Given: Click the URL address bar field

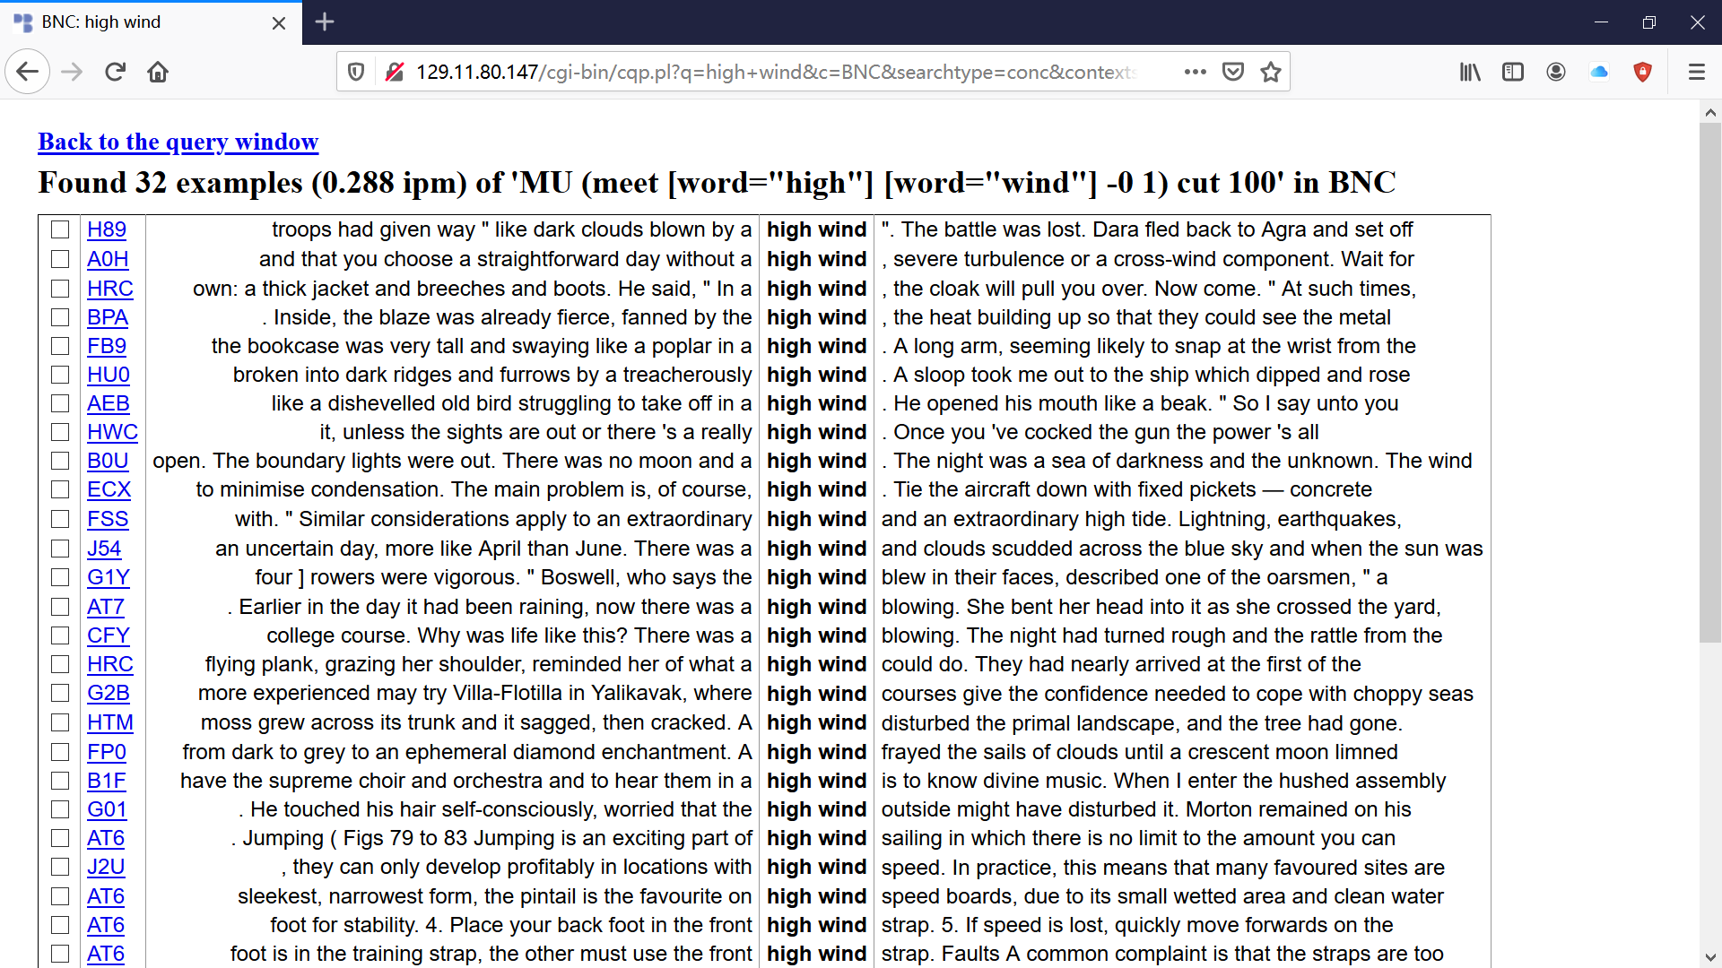Looking at the screenshot, I should [771, 72].
